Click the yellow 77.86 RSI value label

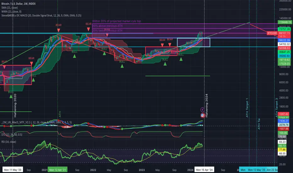tap(282, 150)
